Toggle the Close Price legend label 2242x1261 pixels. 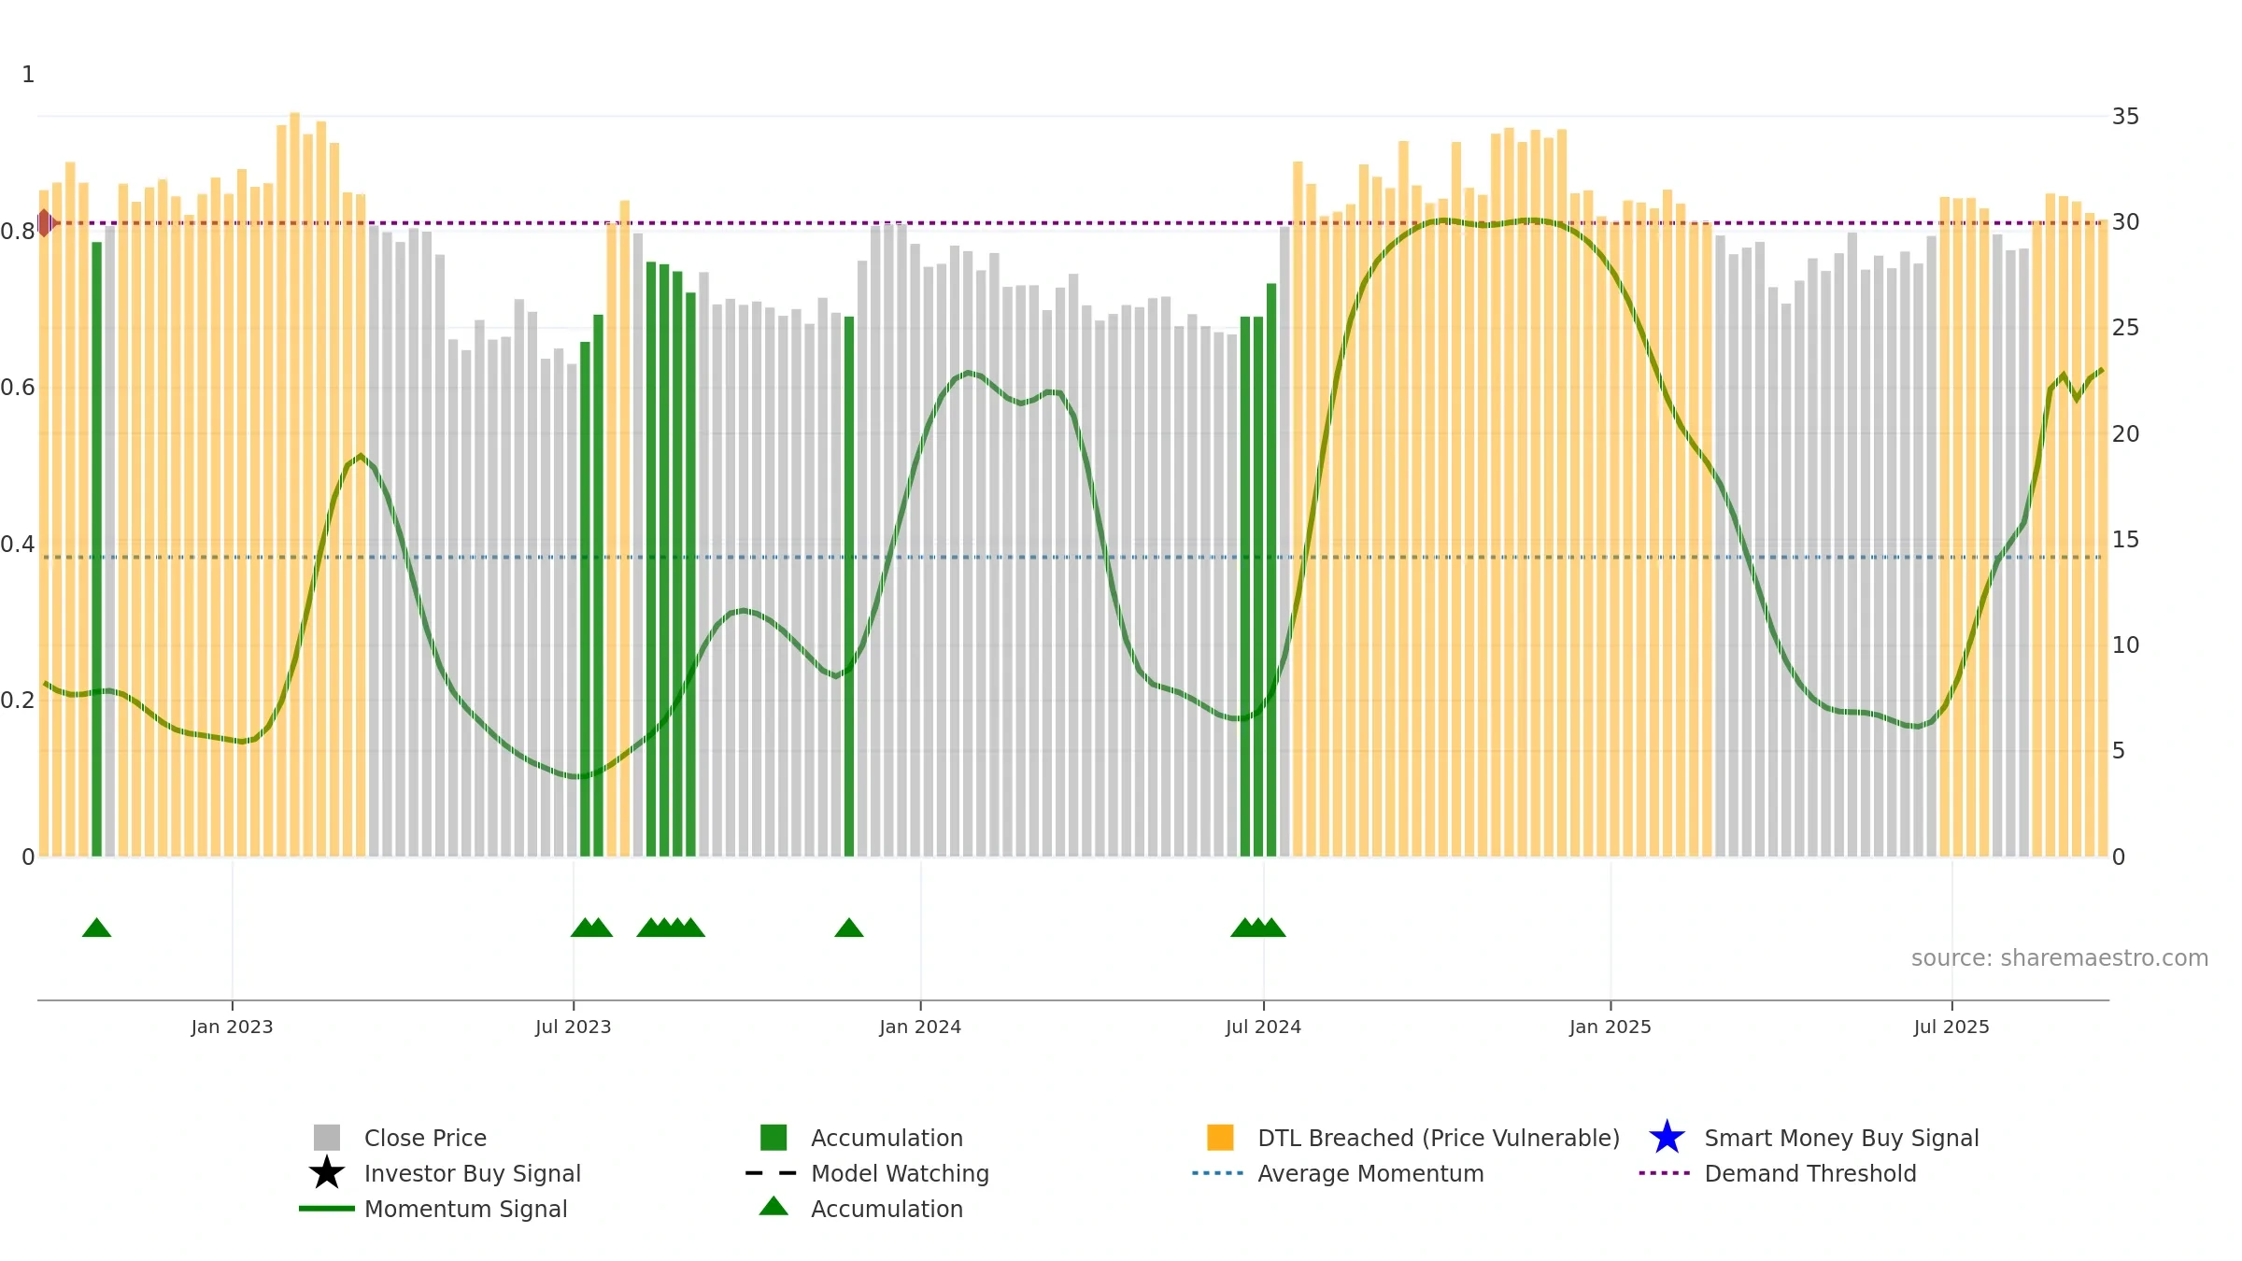point(425,1138)
